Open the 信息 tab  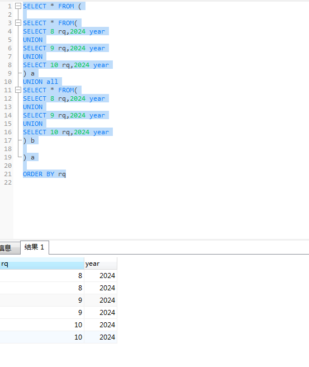(9, 248)
